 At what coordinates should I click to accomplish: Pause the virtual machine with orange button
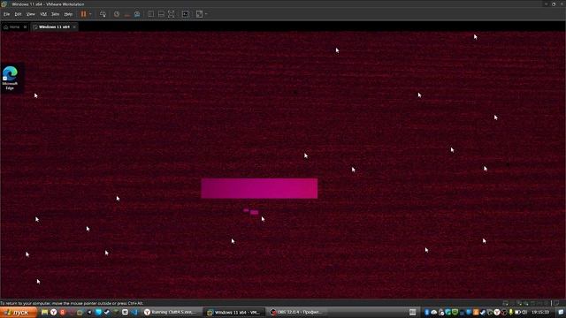point(83,14)
